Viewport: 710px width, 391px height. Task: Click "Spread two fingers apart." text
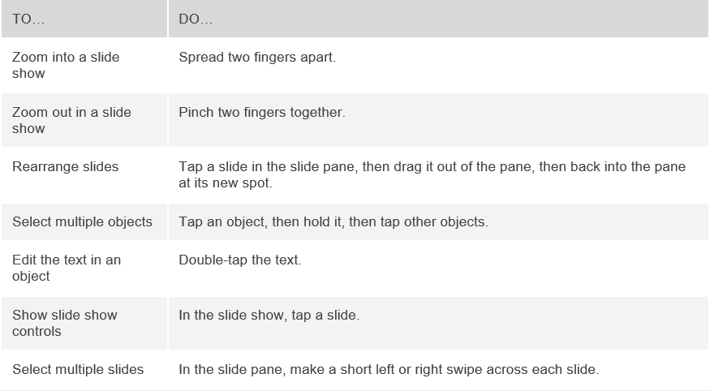click(x=256, y=58)
